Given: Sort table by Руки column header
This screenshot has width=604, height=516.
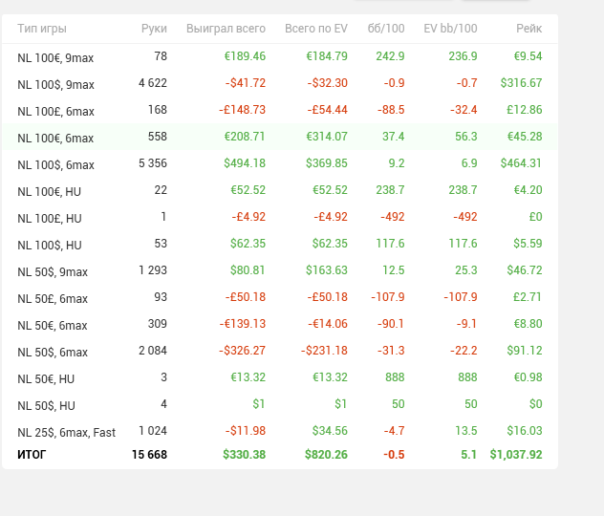Looking at the screenshot, I should [x=153, y=30].
